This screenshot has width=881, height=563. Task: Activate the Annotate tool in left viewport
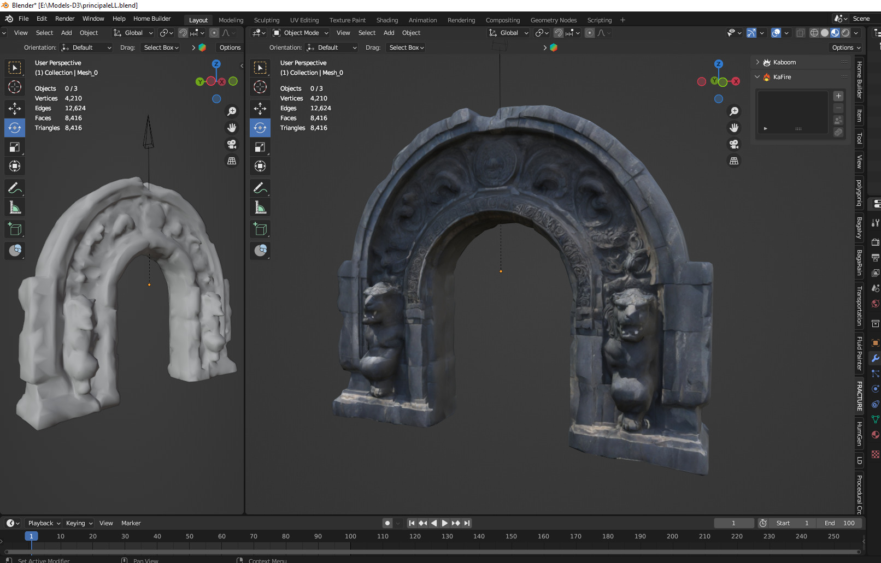tap(15, 188)
